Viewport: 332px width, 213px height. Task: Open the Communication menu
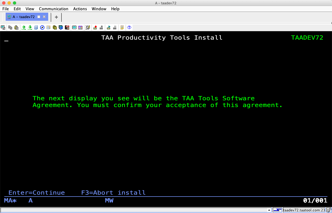tap(54, 9)
